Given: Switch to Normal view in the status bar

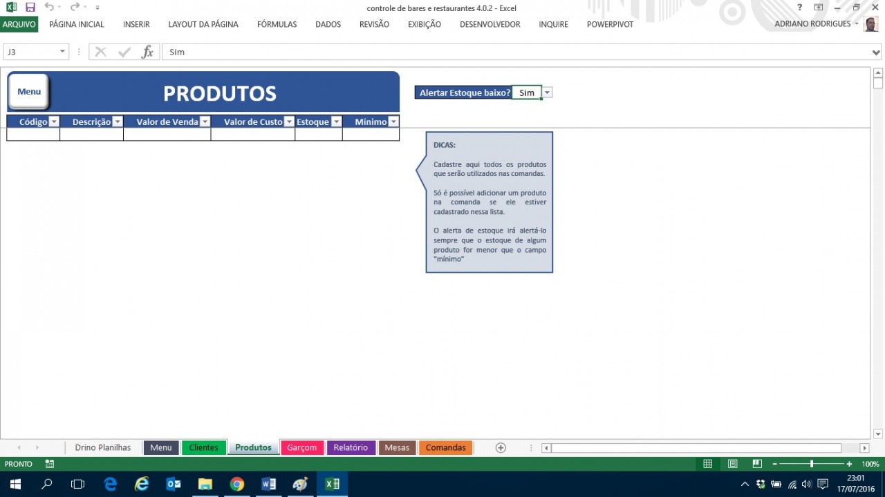Looking at the screenshot, I should click(708, 464).
